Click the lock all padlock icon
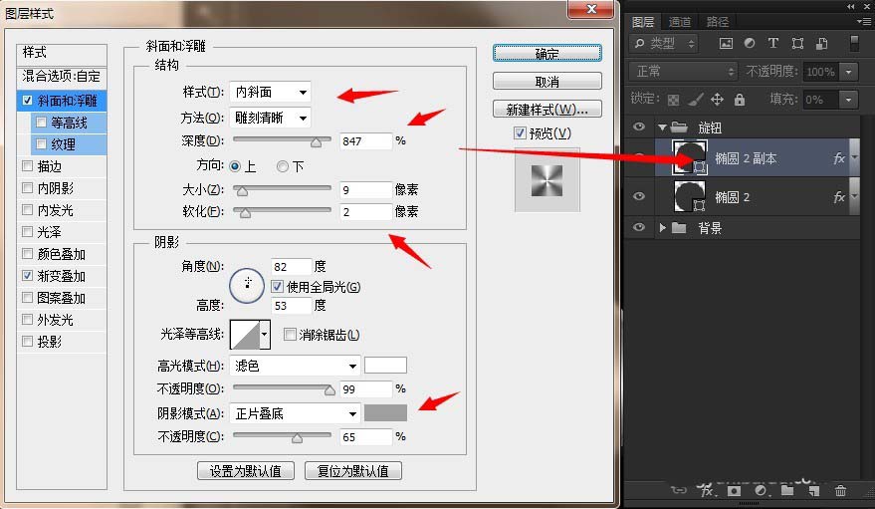Viewport: 875px width, 509px height. click(740, 100)
